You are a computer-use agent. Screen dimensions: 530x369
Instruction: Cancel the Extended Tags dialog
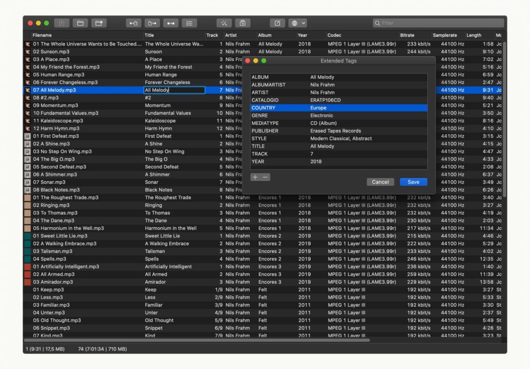tap(380, 182)
